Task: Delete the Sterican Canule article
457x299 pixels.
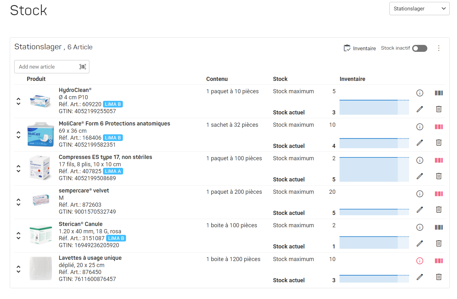Action: [439, 243]
